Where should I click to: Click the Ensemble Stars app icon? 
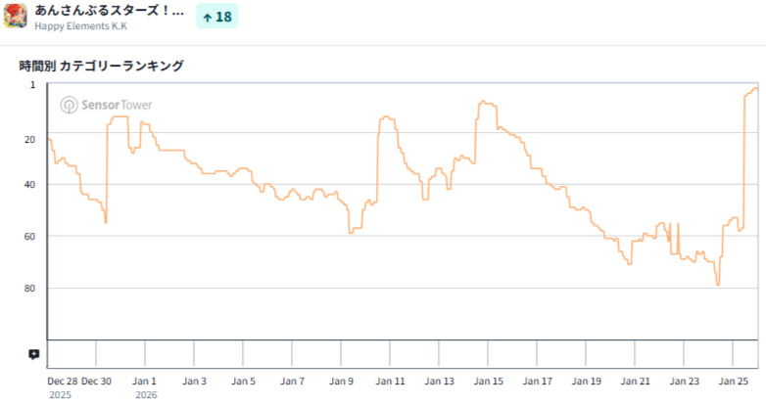coord(16,17)
